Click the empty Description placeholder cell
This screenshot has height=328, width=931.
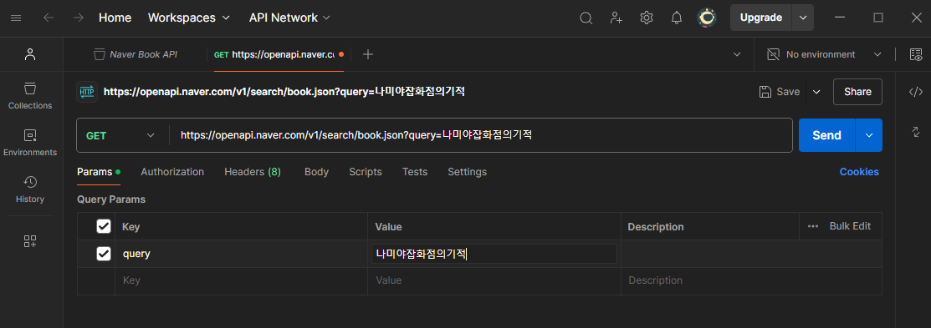(x=751, y=280)
